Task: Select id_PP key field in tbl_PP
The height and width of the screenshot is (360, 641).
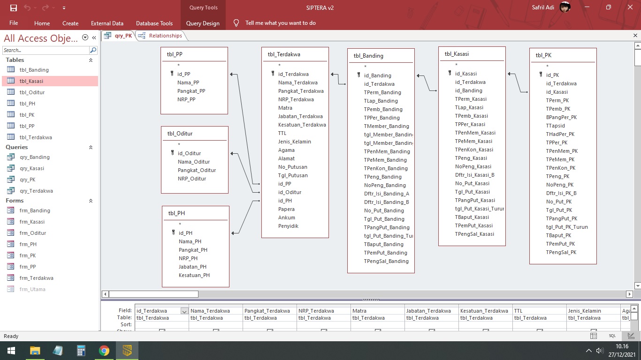Action: 184,74
